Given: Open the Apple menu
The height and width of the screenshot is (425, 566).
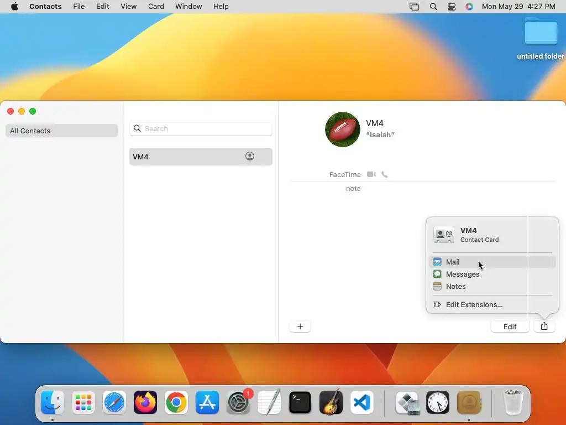Looking at the screenshot, I should [14, 7].
